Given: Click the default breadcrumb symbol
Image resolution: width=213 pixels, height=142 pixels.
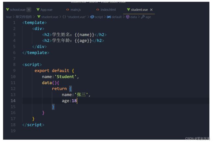Looking at the screenshot, I should click(x=117, y=17).
